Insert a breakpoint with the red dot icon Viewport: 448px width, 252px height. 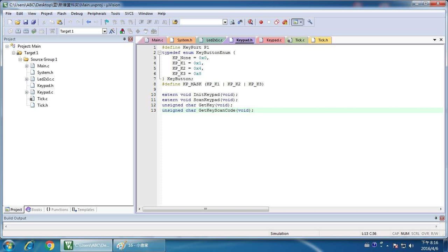point(261,22)
